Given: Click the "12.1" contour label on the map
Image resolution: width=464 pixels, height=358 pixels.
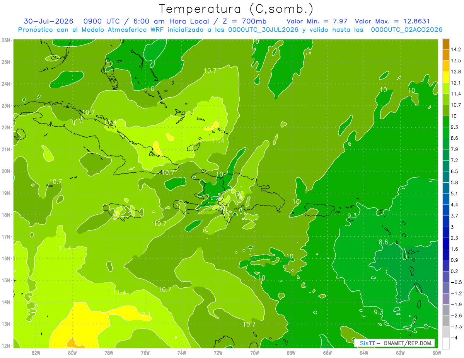Looking at the screenshot, I should tap(144, 314).
